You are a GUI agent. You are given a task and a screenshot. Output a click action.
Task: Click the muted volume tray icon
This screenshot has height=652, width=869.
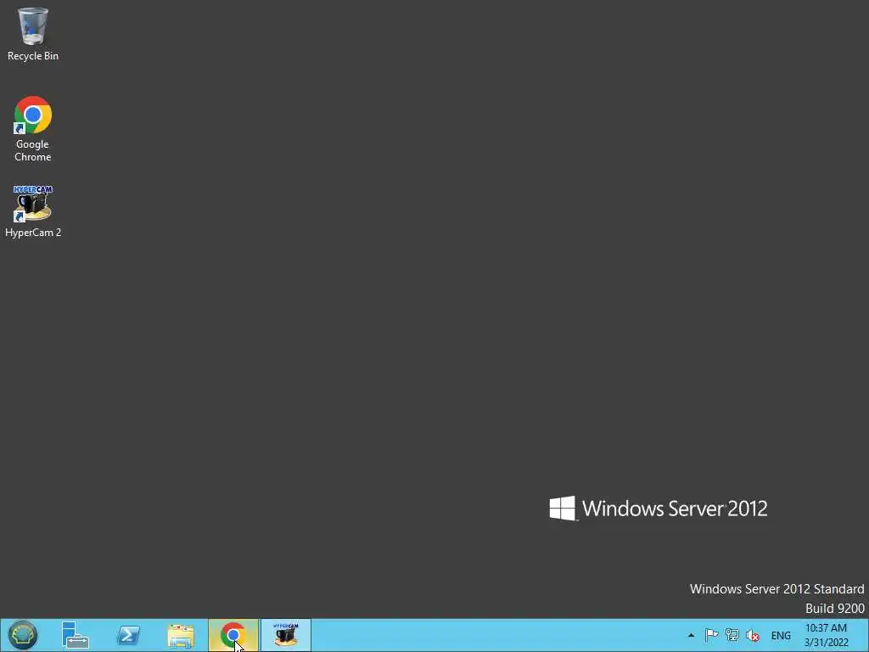tap(753, 635)
